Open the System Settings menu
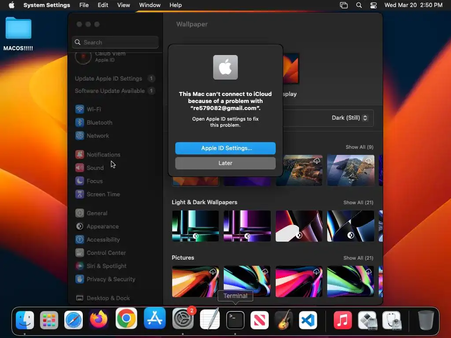The height and width of the screenshot is (338, 451). click(x=47, y=5)
